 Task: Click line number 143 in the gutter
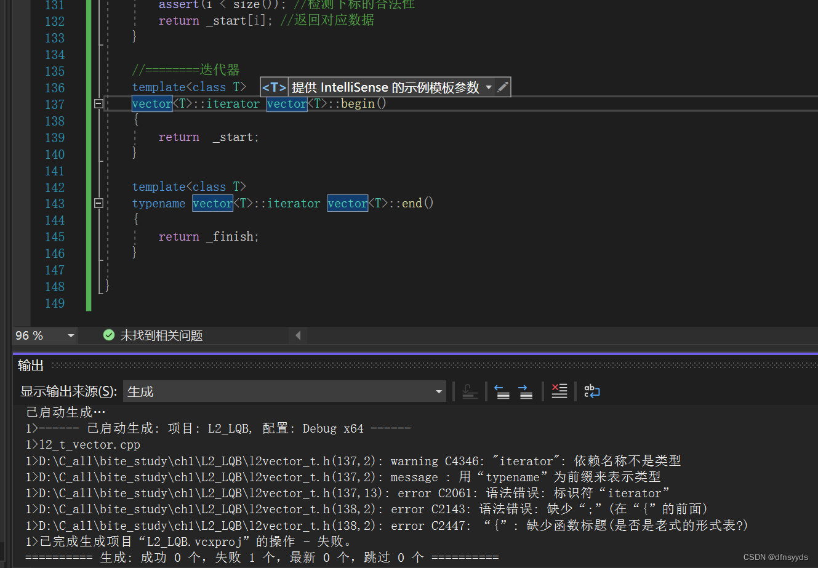[54, 203]
